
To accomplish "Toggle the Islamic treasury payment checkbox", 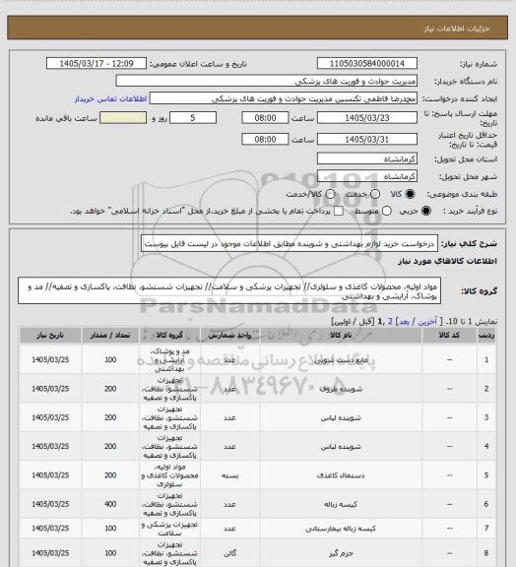I will [x=339, y=211].
